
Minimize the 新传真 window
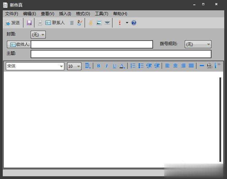point(194,4)
